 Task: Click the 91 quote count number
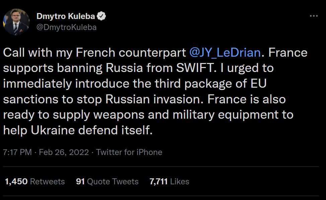tap(80, 182)
